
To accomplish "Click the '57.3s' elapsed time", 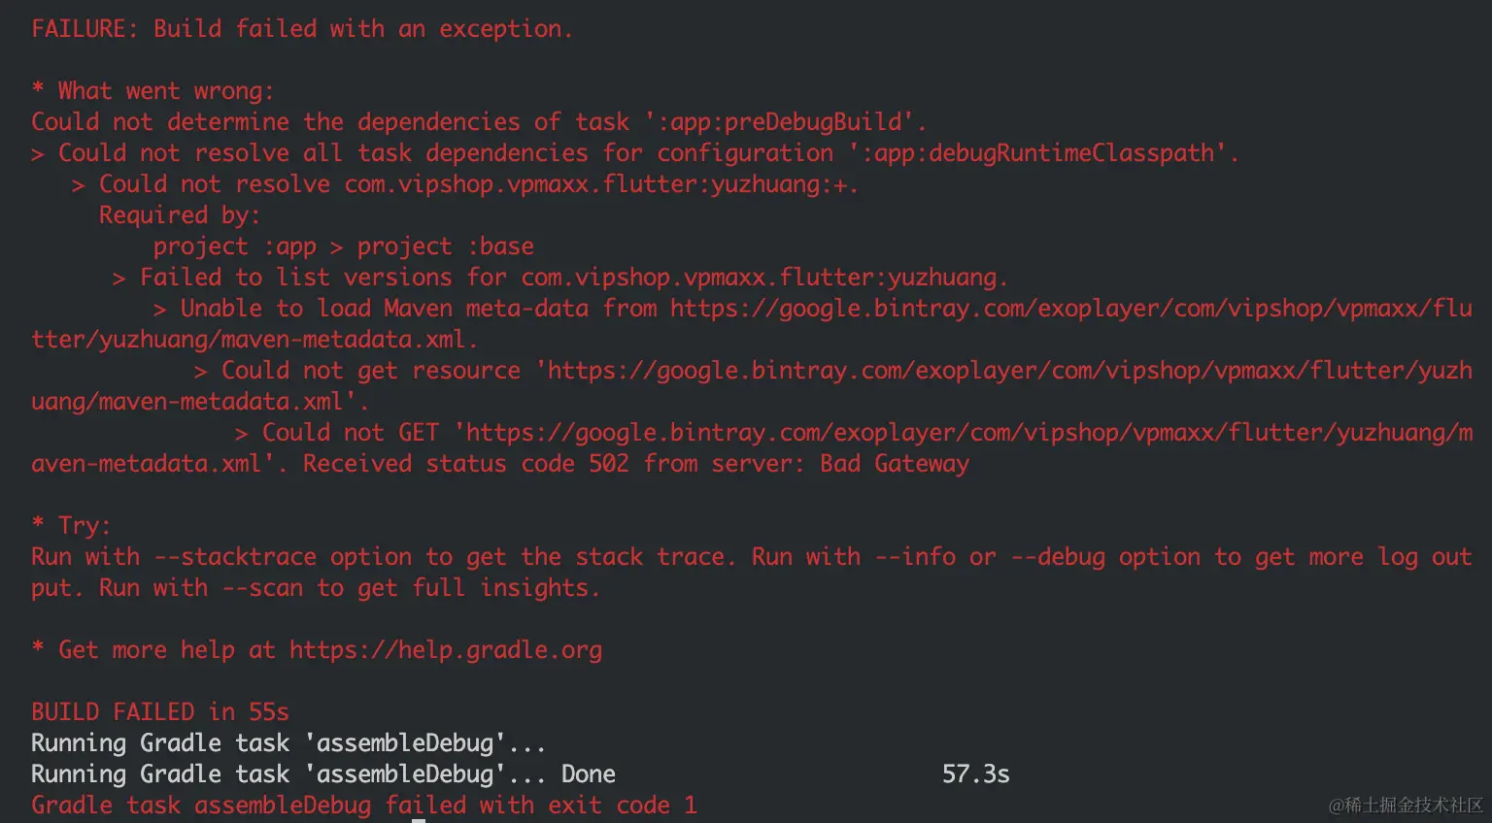I will tap(975, 774).
